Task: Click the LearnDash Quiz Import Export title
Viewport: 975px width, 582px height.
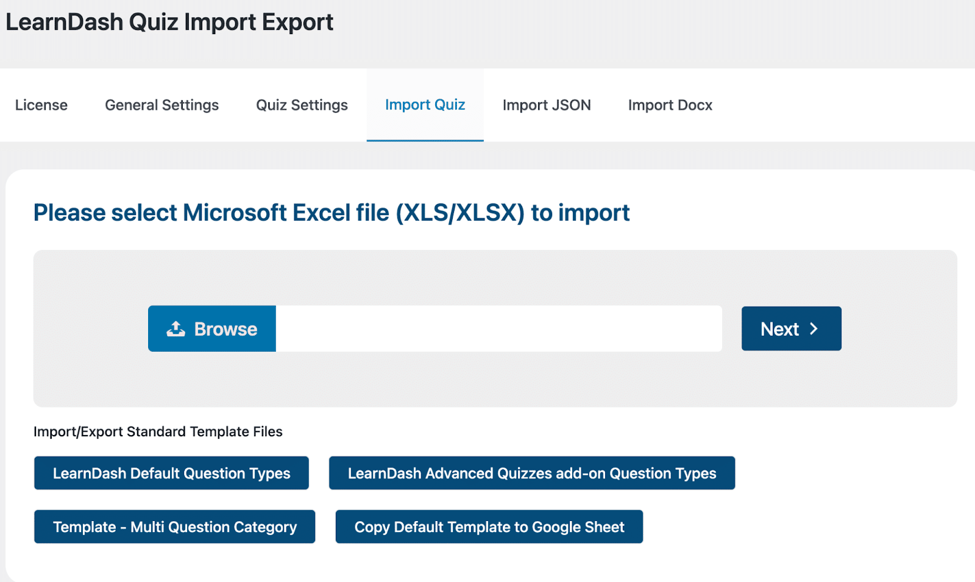Action: coord(169,22)
